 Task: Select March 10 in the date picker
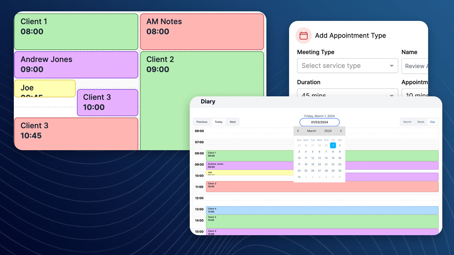[x=299, y=158]
